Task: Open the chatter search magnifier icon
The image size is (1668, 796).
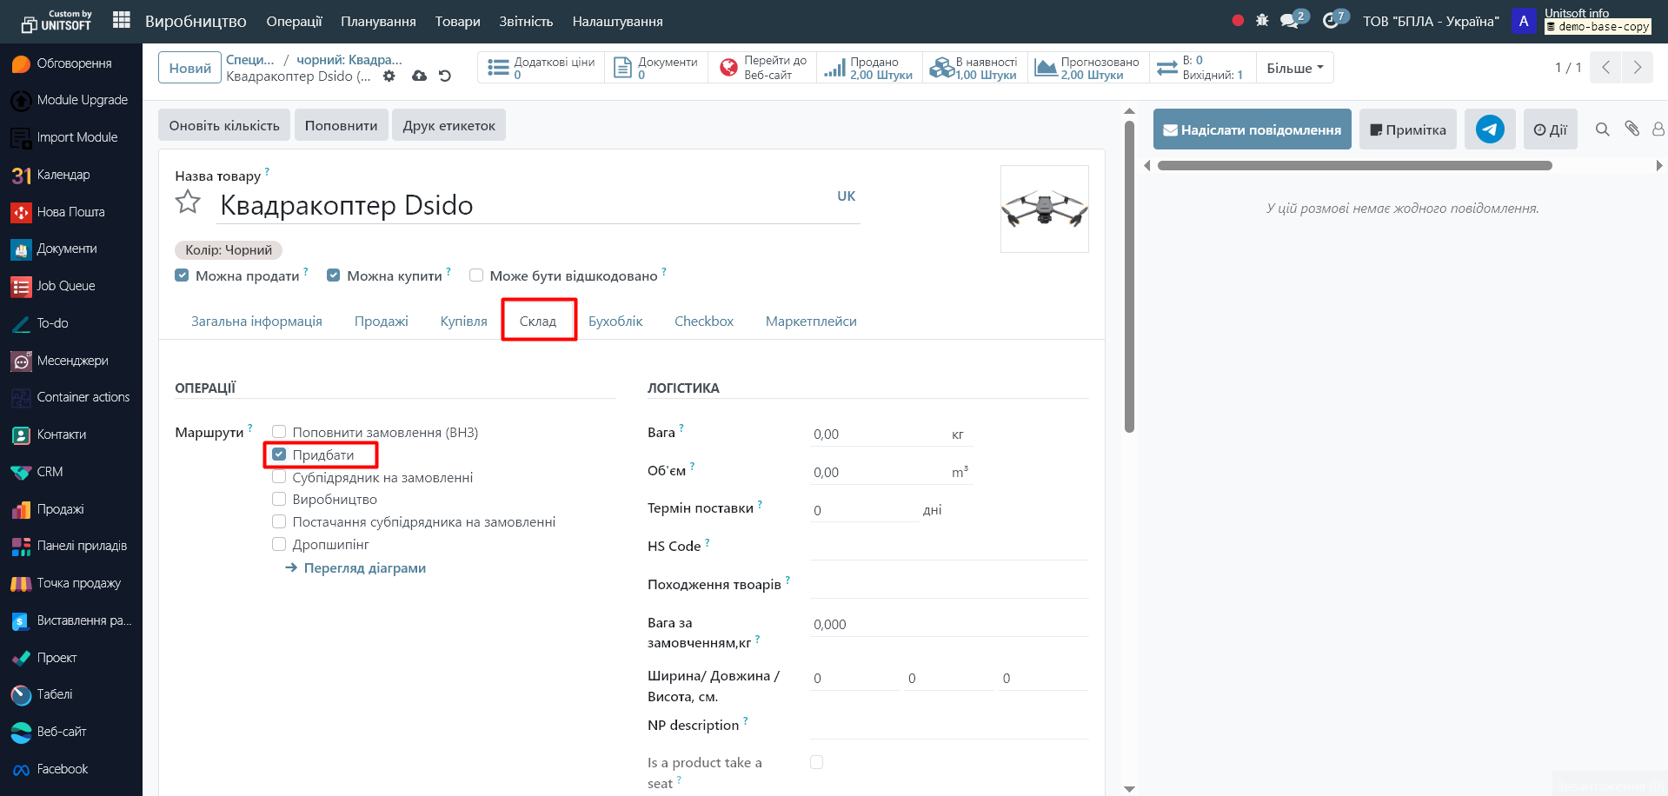Action: tap(1602, 129)
